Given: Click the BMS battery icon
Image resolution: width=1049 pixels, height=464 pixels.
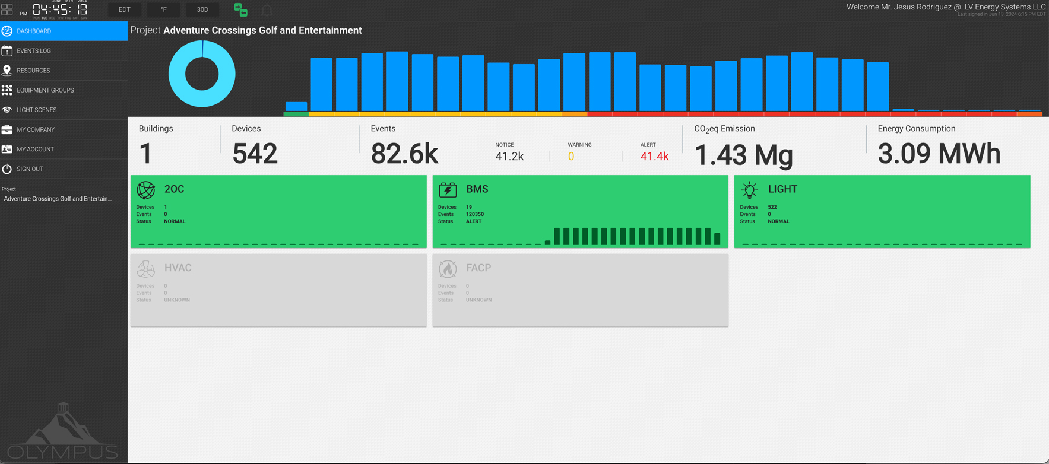Looking at the screenshot, I should tap(448, 189).
